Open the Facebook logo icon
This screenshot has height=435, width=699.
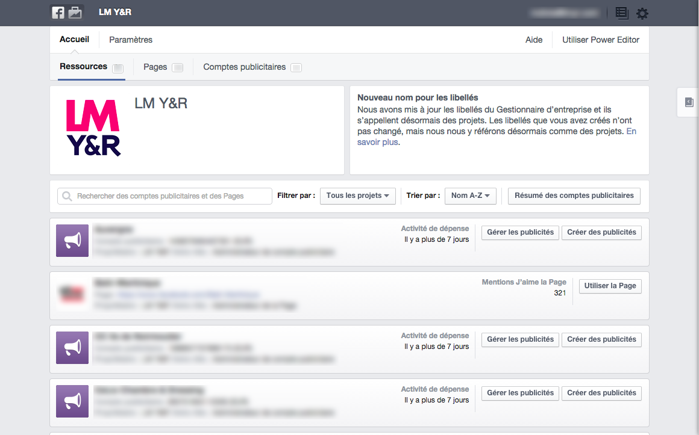click(x=58, y=13)
